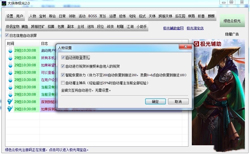Select the 麒麟 tab
The image size is (250, 154).
[x=211, y=16]
